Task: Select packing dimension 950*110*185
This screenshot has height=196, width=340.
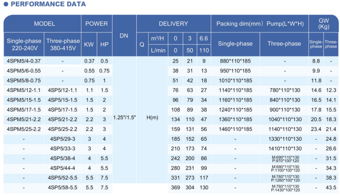Action: (x=235, y=71)
